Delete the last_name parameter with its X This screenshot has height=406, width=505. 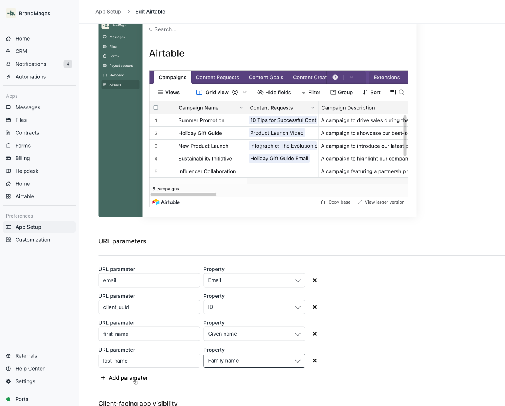(x=315, y=361)
